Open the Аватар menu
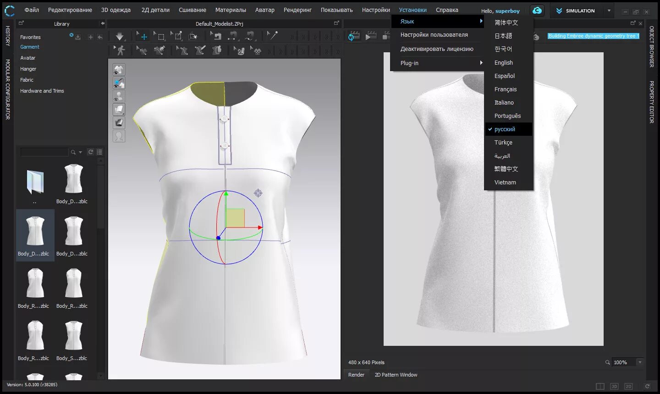 (265, 10)
